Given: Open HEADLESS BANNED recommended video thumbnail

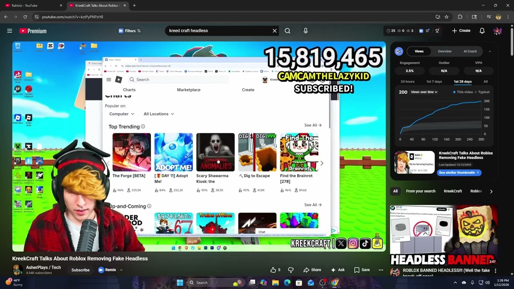Looking at the screenshot, I should (x=444, y=236).
